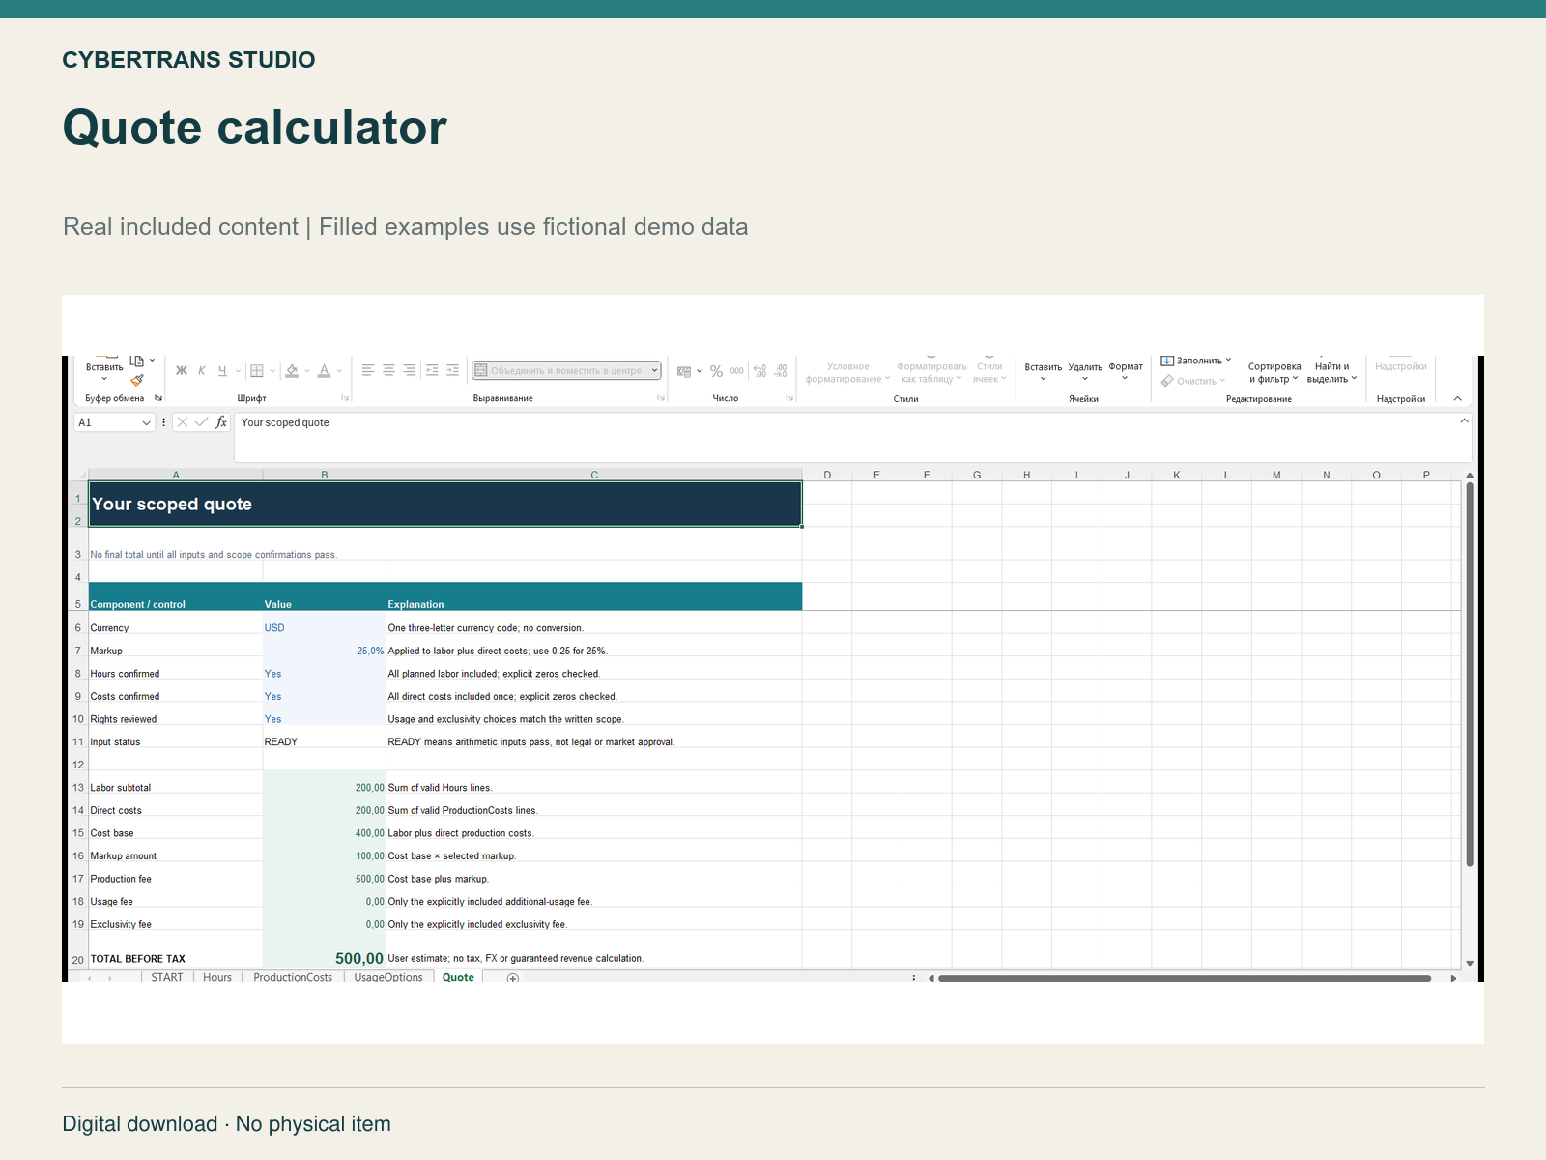Click the decrease indent icon
1546x1160 pixels.
(x=432, y=370)
